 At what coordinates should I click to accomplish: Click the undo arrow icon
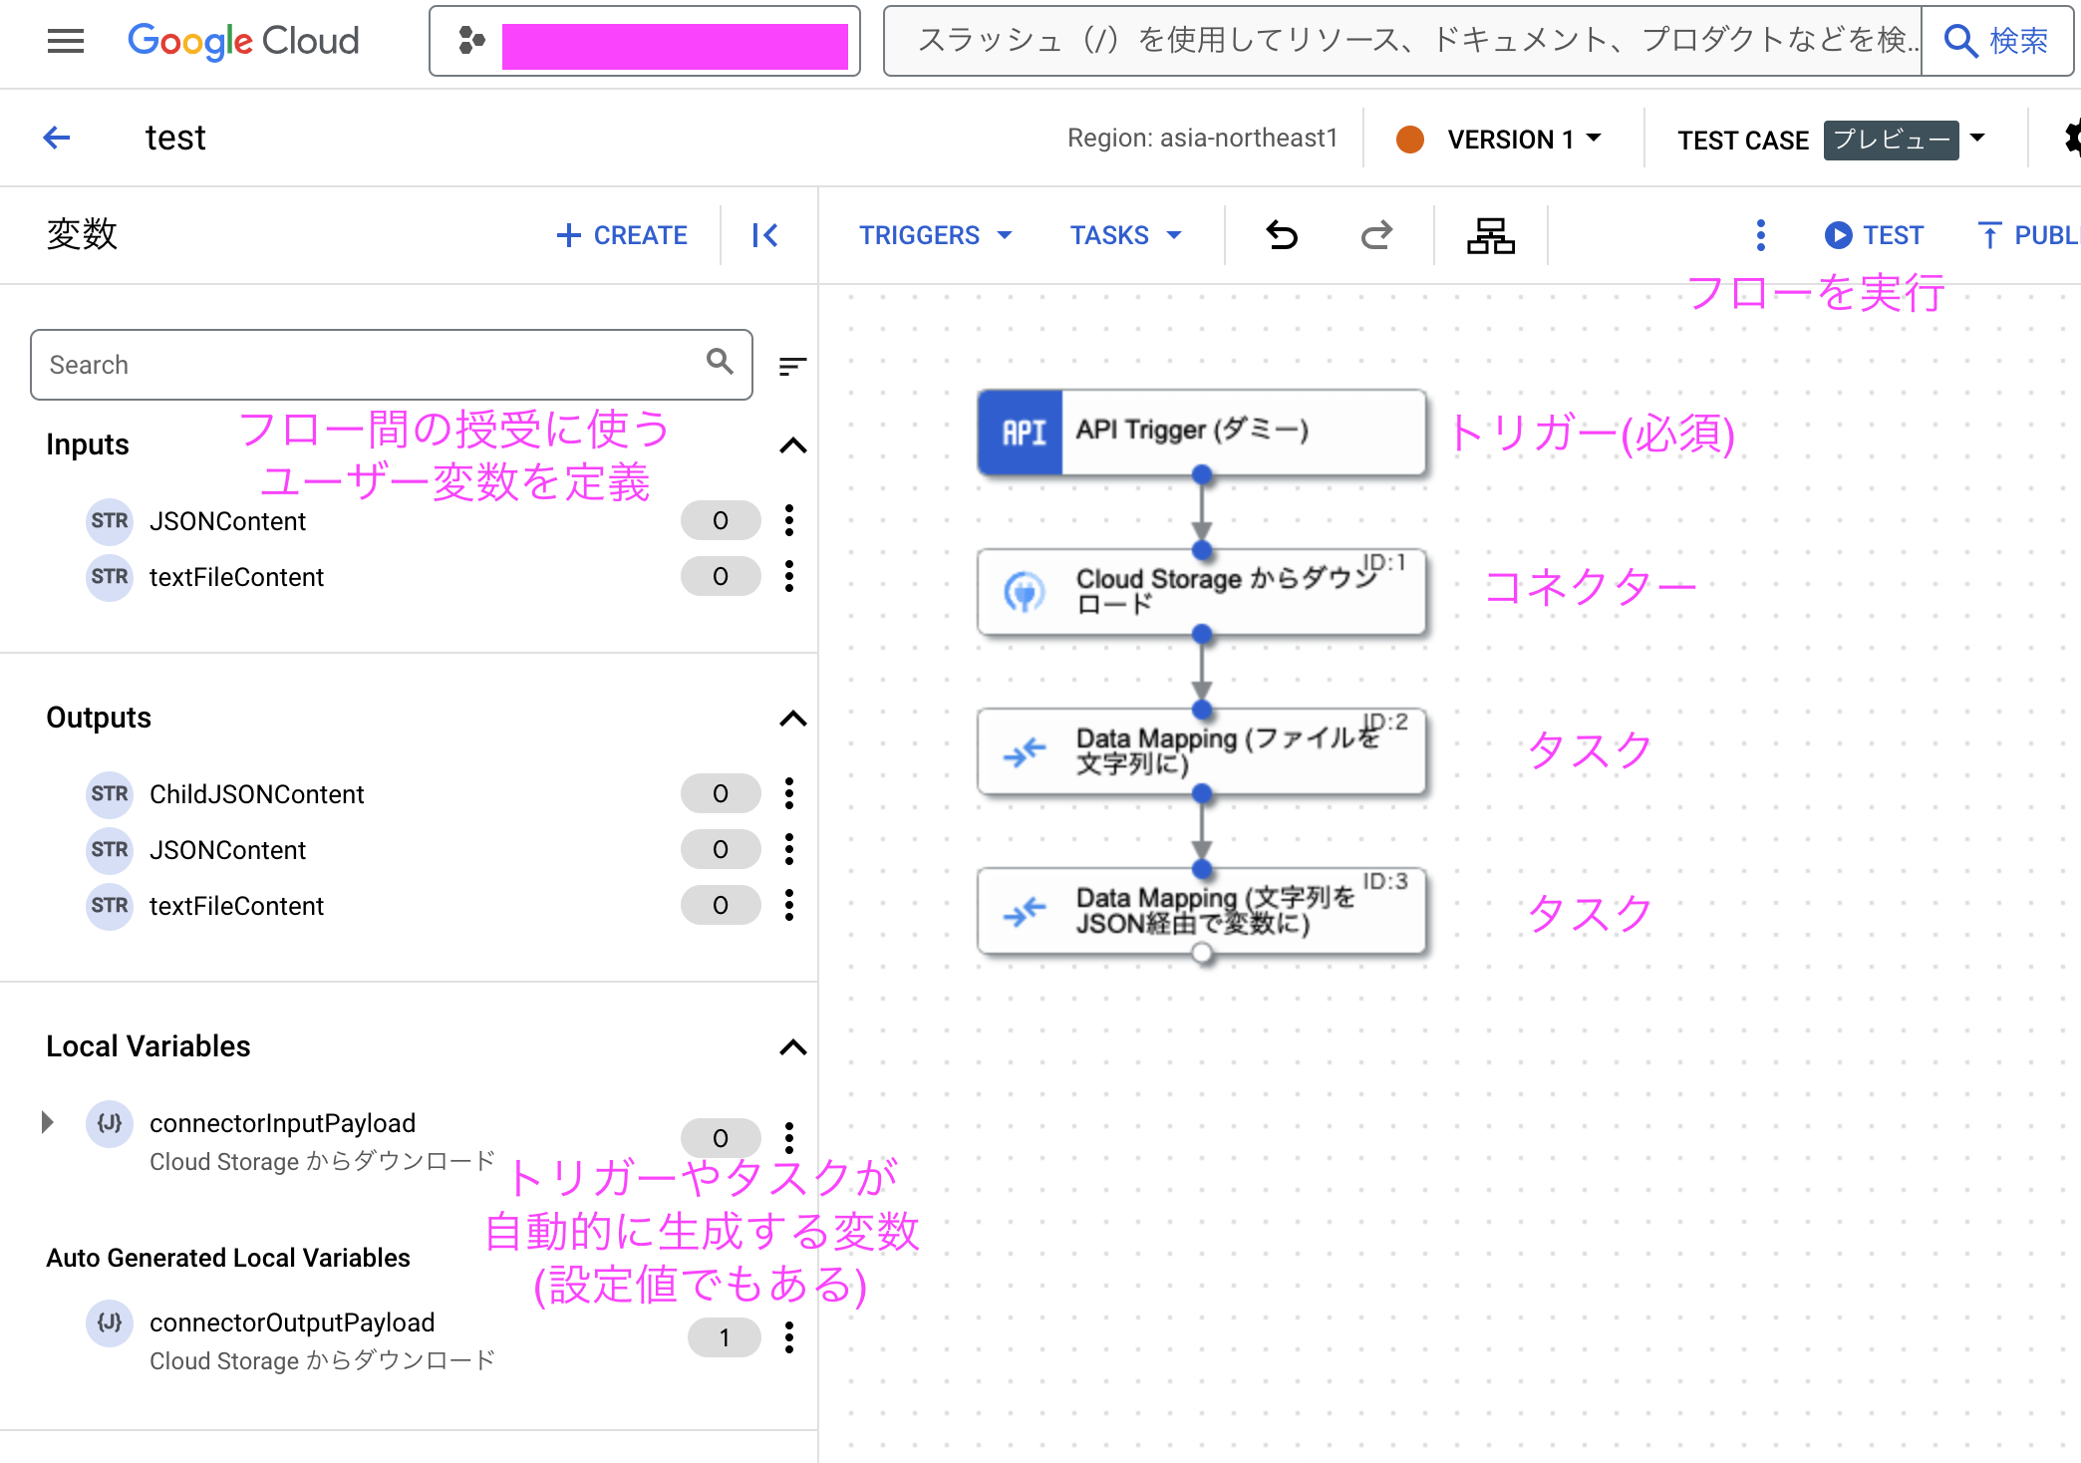(x=1282, y=235)
